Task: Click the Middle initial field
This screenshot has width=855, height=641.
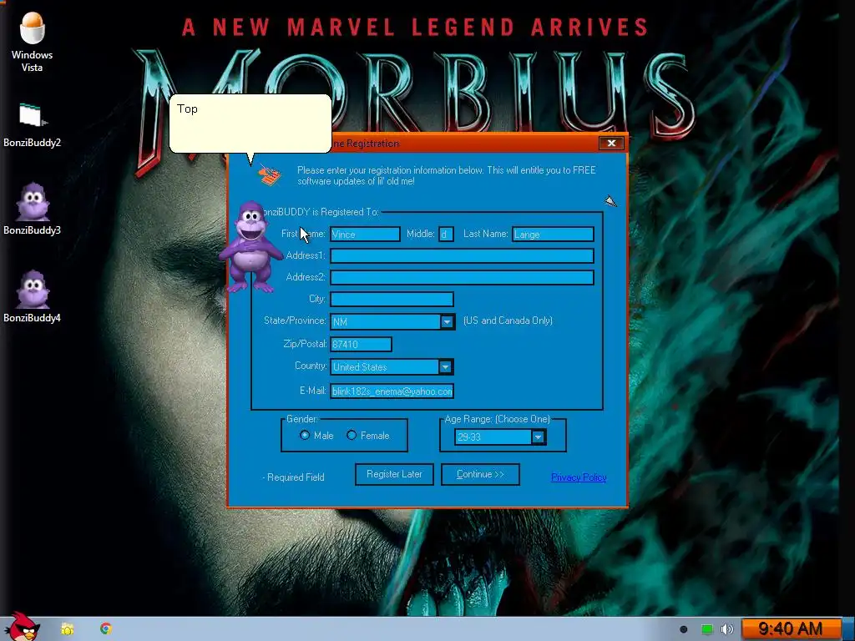Action: click(446, 235)
